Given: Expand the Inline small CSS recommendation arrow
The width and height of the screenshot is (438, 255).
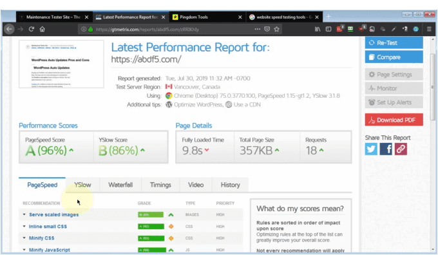Looking at the screenshot, I should 24,226.
